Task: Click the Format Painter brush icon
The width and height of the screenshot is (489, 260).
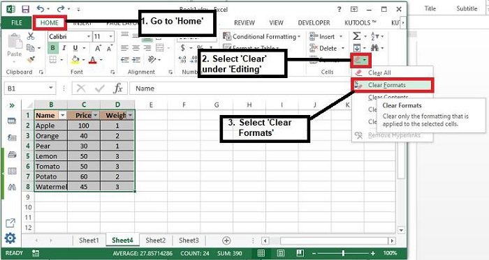Action: point(31,59)
